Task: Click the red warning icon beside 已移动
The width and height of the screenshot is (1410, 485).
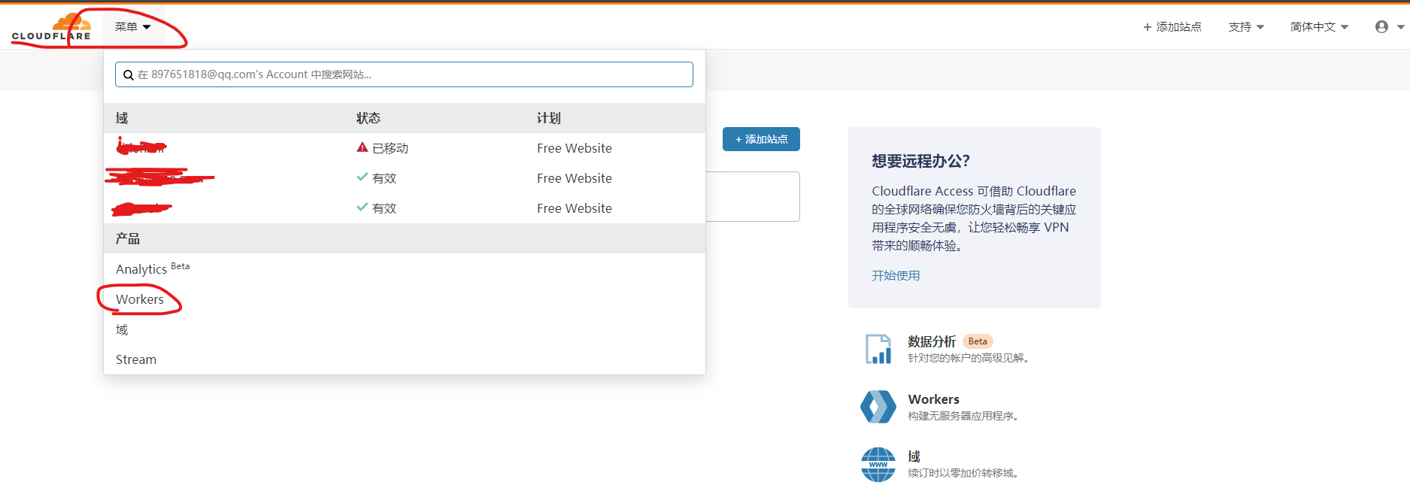Action: point(362,147)
